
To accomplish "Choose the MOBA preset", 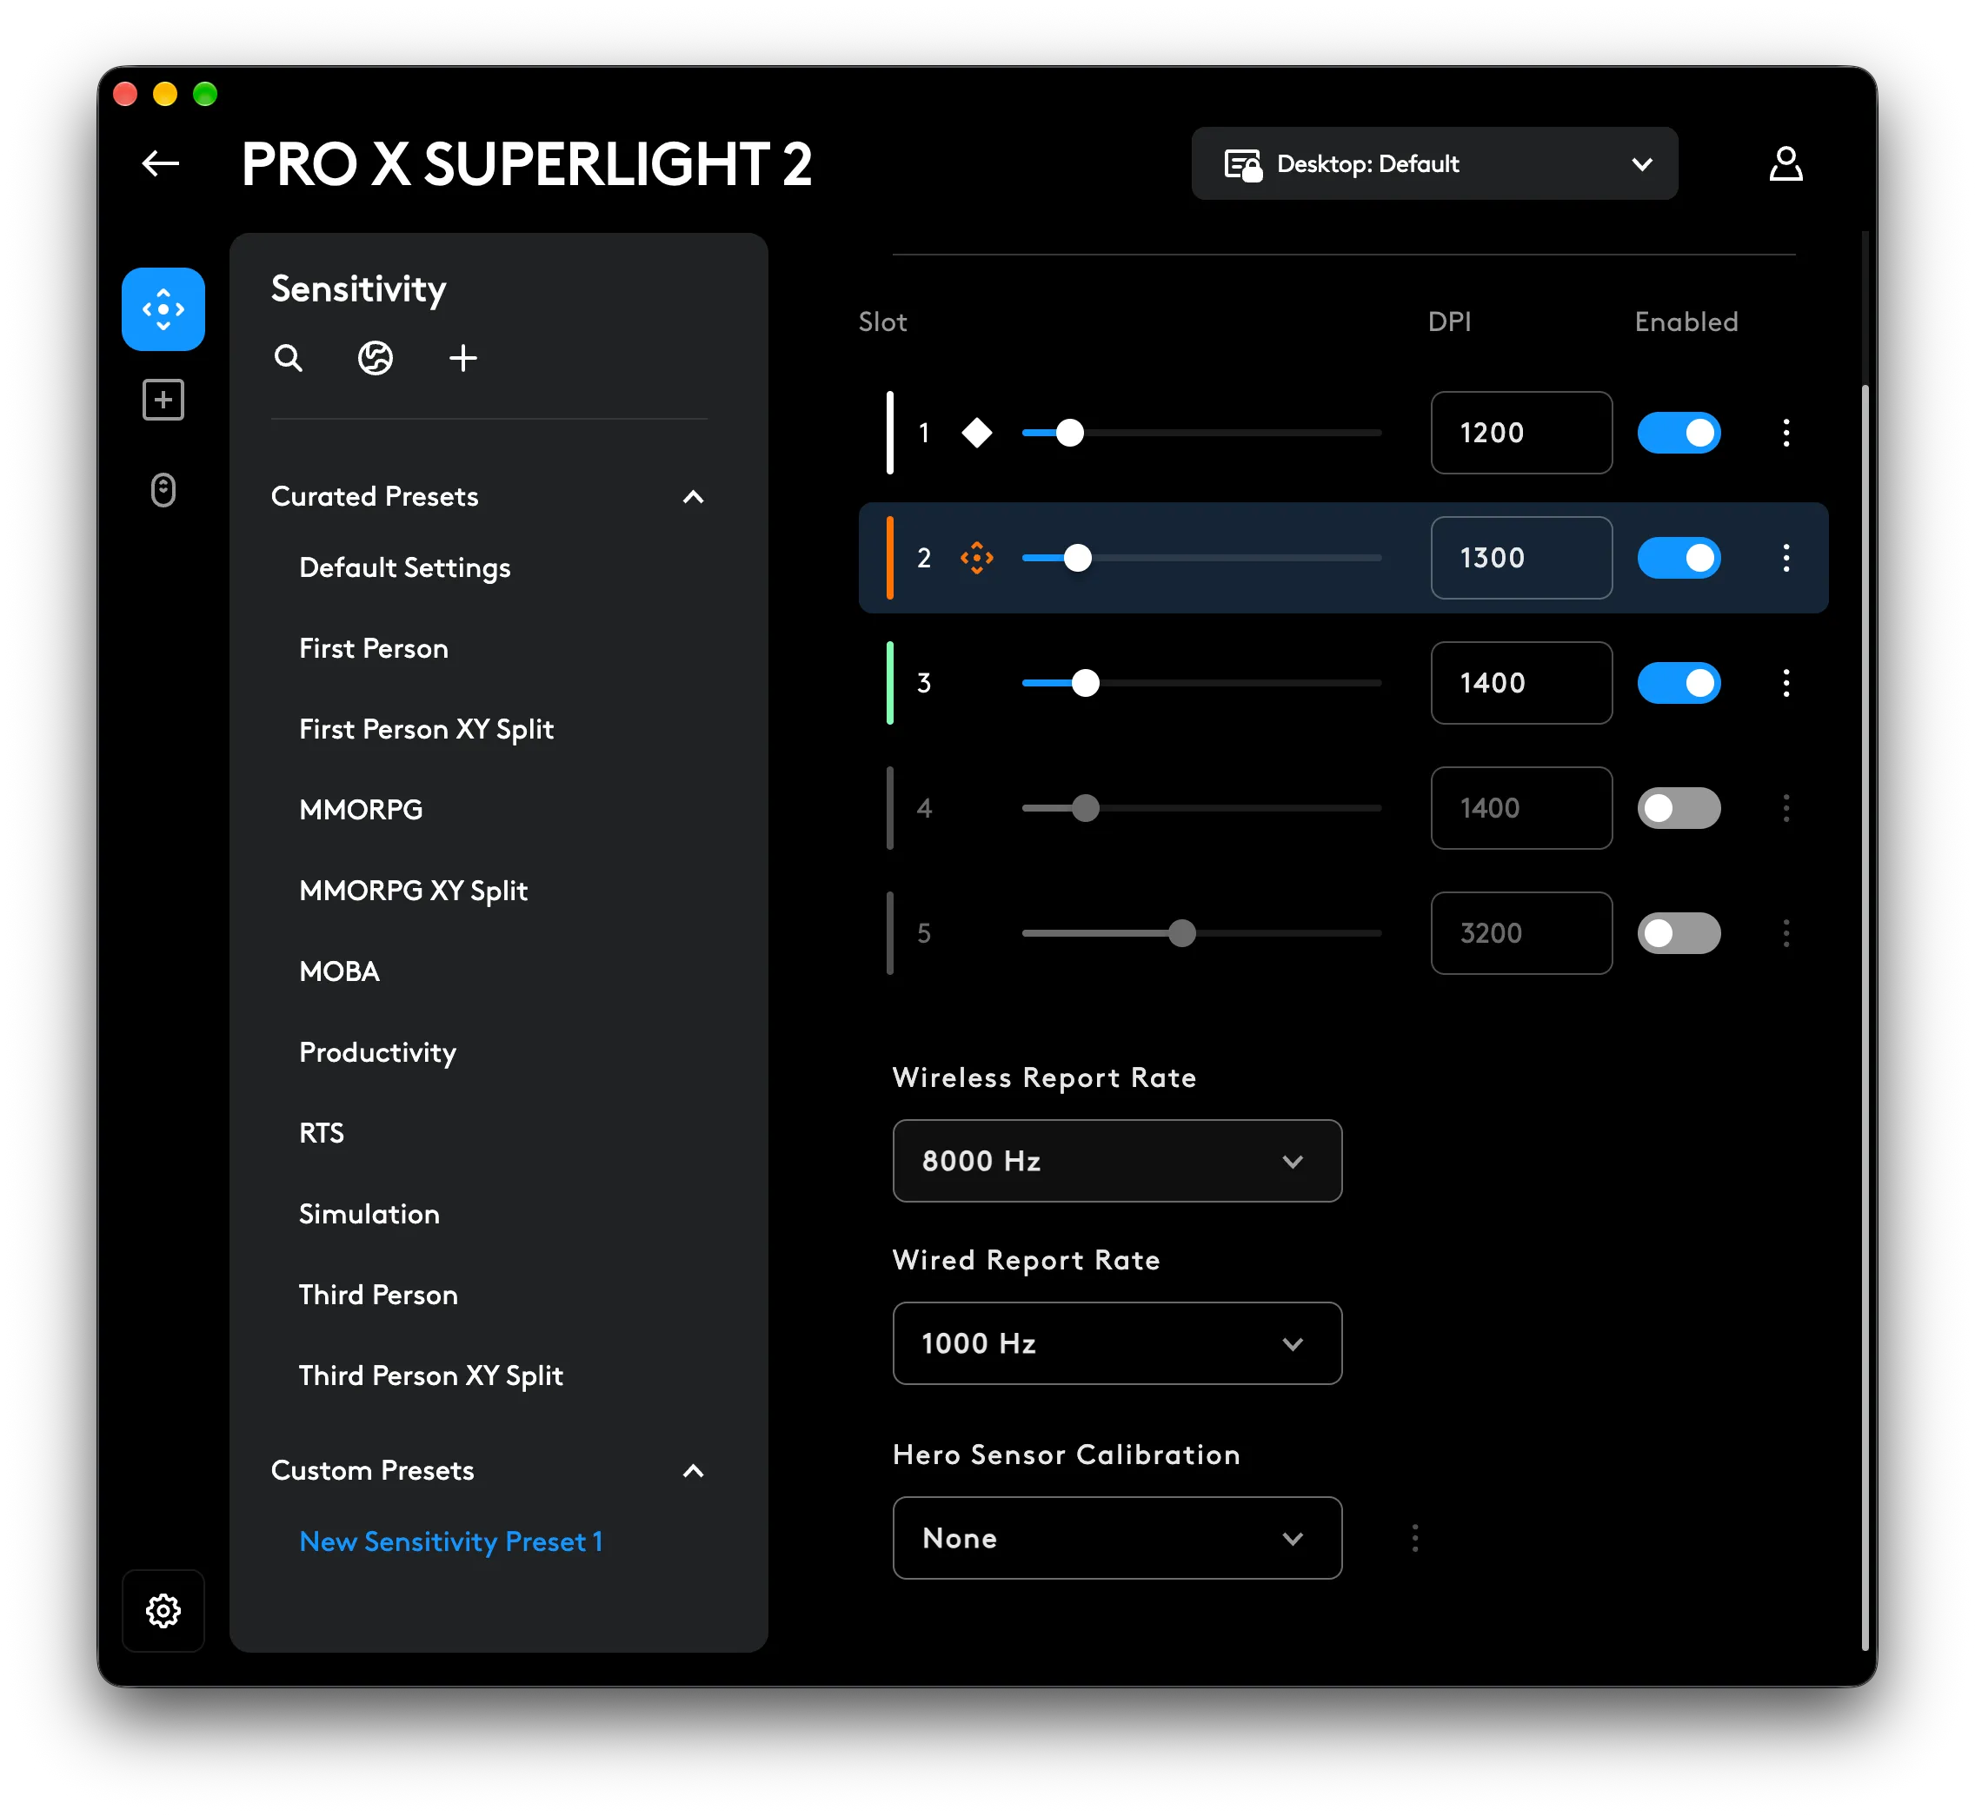I will point(339,971).
